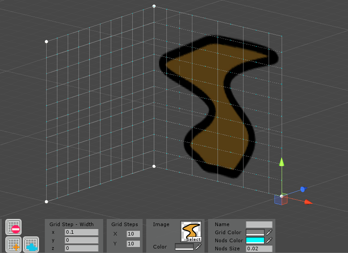Focus the Nods Size field

point(259,249)
